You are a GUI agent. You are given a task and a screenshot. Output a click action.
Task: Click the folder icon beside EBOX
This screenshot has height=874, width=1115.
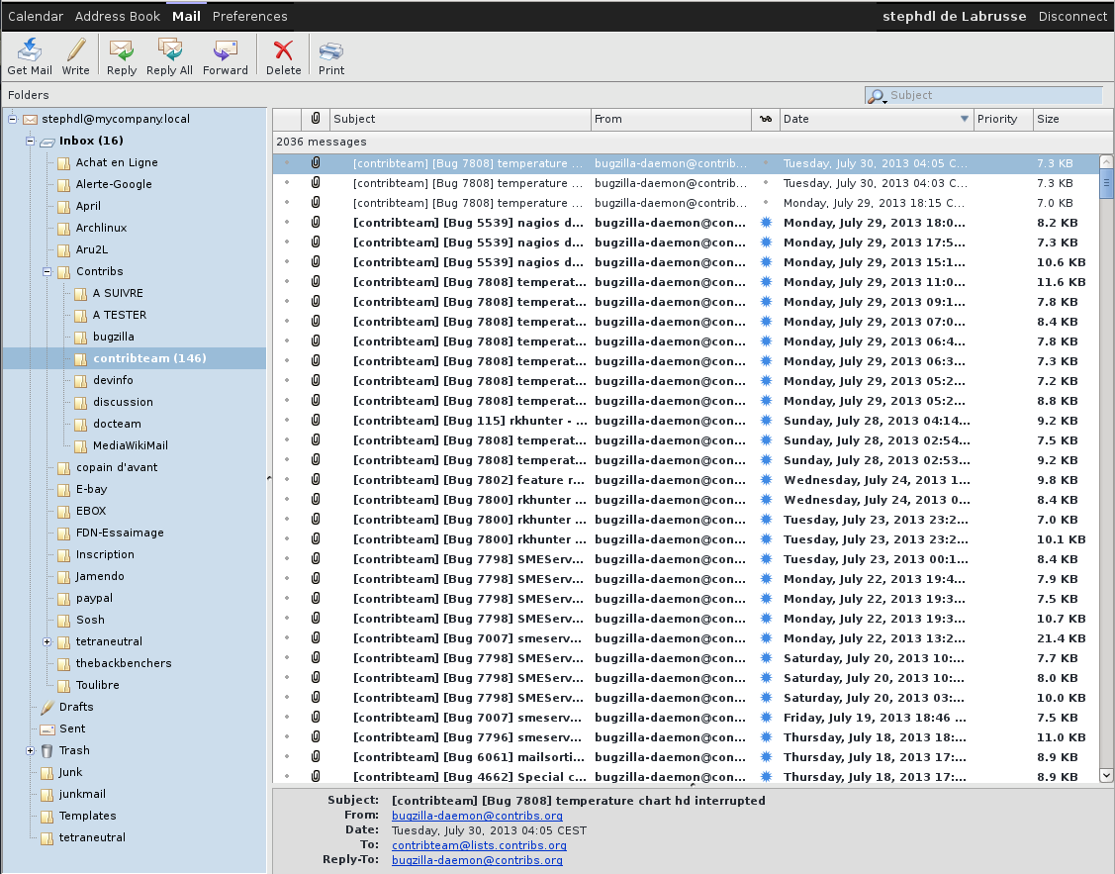64,512
